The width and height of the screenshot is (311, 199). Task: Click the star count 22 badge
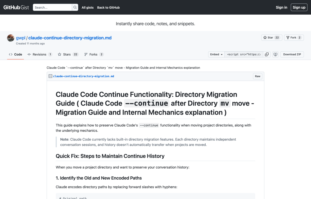(x=277, y=38)
